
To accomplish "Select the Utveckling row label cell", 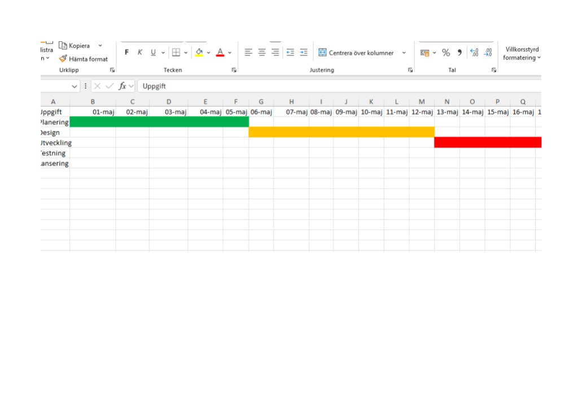I will [x=55, y=143].
